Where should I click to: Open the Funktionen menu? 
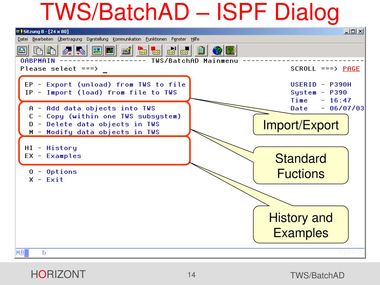tap(156, 39)
